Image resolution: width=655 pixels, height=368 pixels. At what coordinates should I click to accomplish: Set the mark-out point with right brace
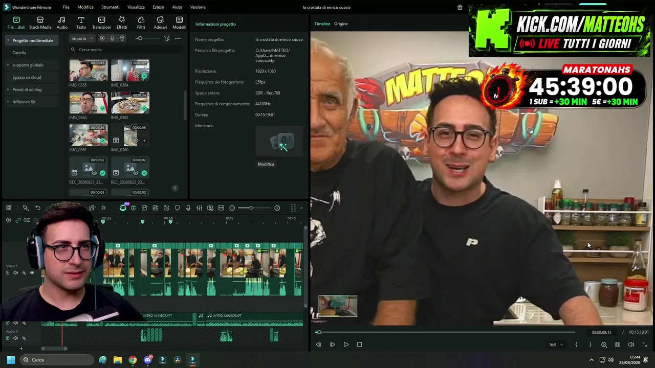590,345
